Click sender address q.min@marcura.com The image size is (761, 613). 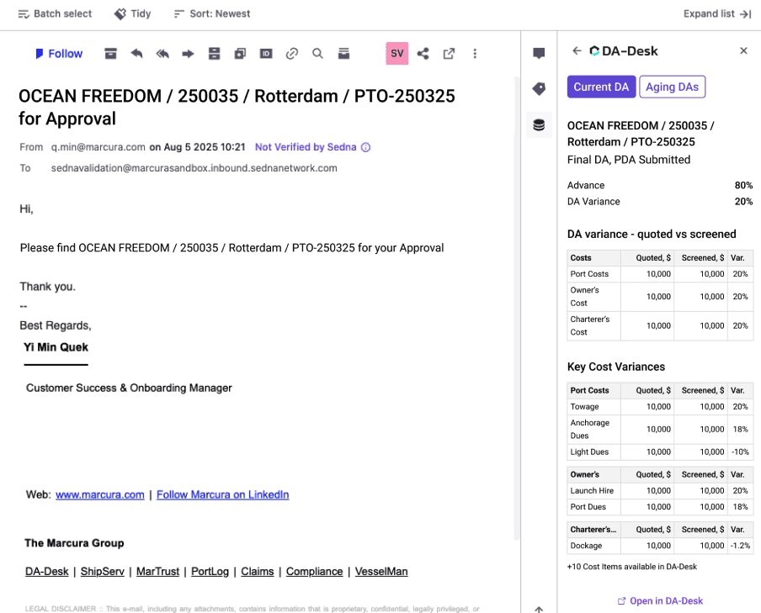coord(98,147)
